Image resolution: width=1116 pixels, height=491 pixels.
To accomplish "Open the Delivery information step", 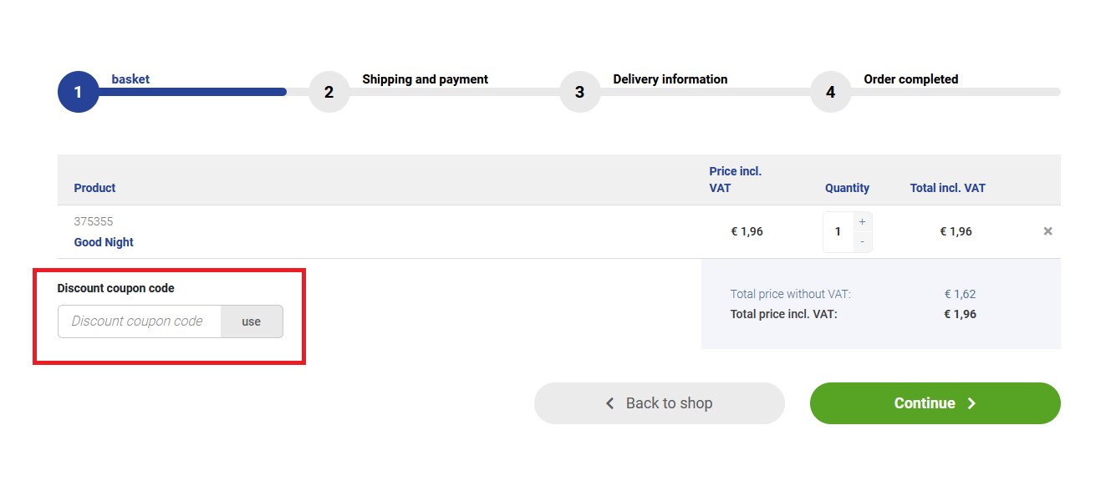I will 670,79.
